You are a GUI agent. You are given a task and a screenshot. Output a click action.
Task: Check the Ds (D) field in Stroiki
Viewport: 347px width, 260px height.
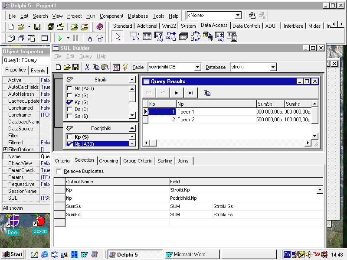(x=69, y=109)
